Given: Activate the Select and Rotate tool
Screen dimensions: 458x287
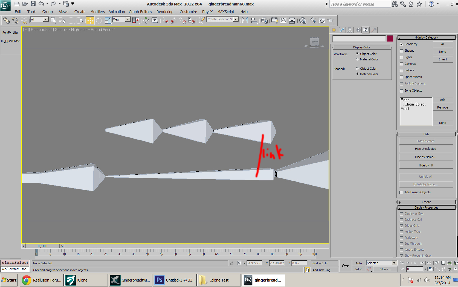Looking at the screenshot, I should (99, 20).
